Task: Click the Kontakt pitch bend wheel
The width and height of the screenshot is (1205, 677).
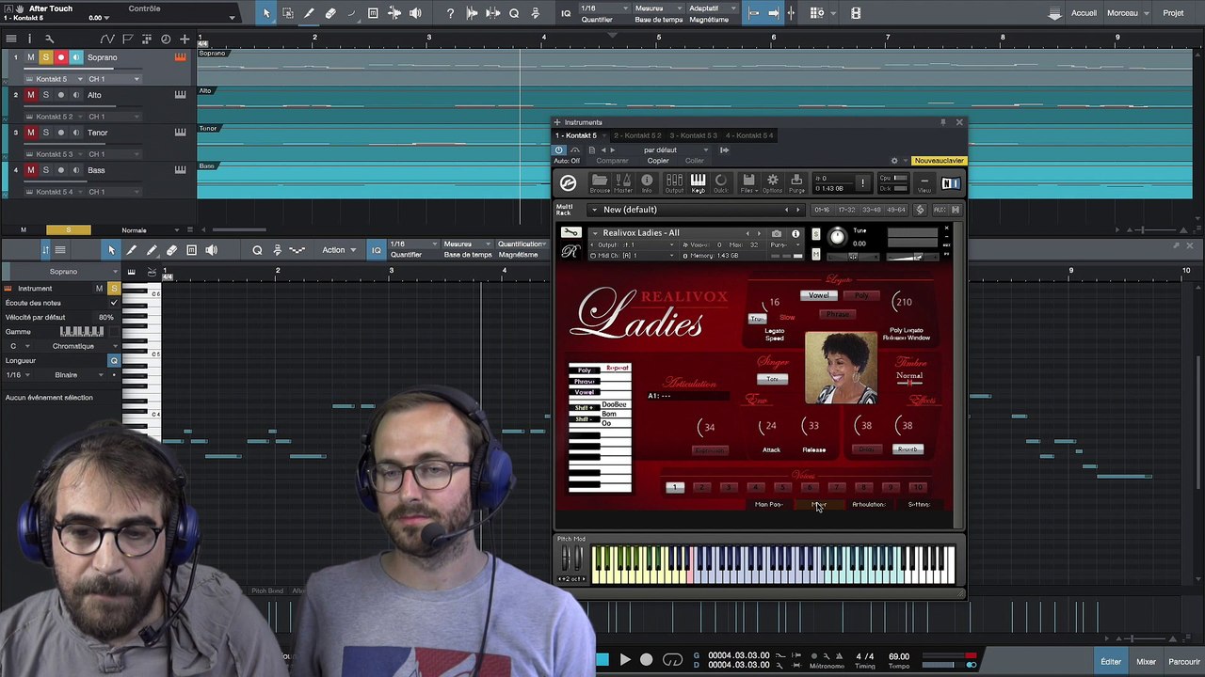Action: [566, 559]
